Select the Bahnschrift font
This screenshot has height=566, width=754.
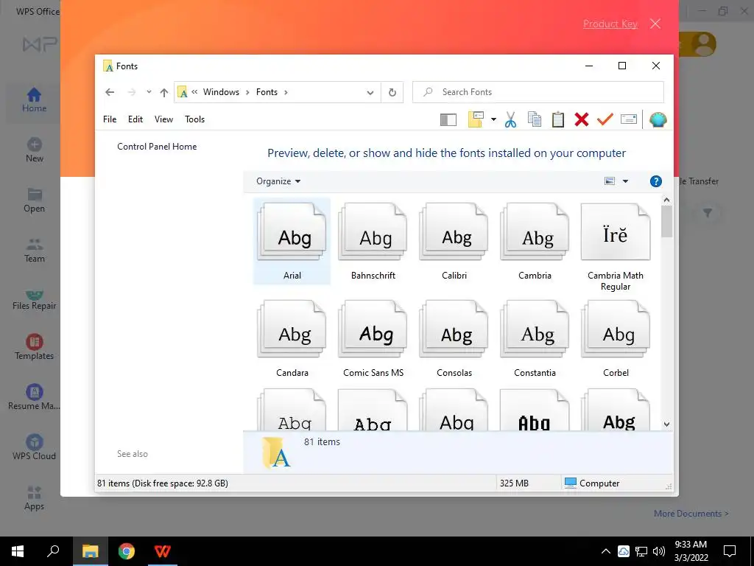point(373,242)
